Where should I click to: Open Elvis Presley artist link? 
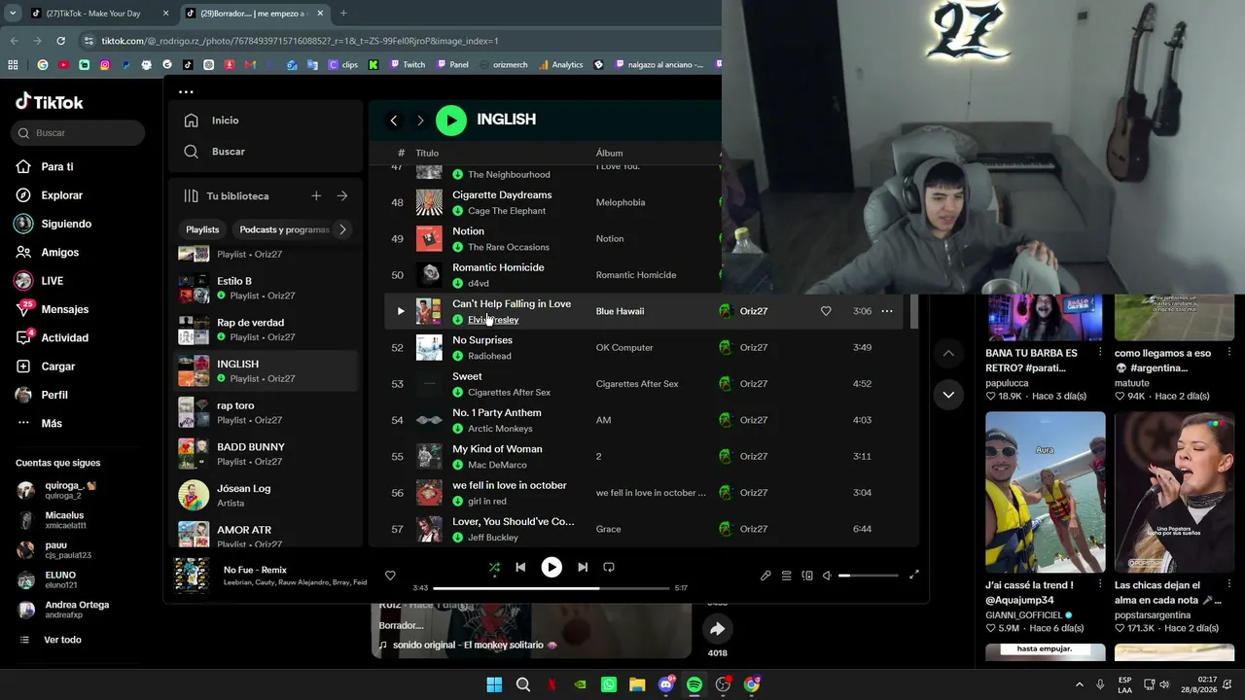[x=493, y=320]
